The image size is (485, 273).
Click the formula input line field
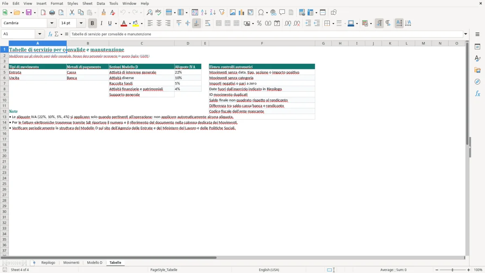[x=266, y=34]
